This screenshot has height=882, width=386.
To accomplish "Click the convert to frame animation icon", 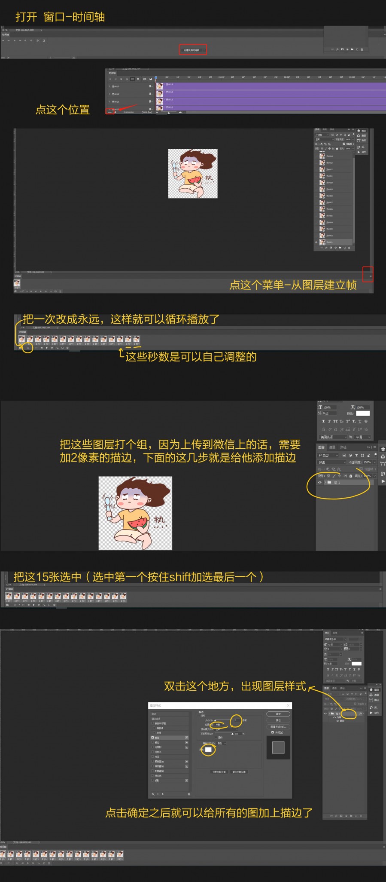I will pos(110,112).
